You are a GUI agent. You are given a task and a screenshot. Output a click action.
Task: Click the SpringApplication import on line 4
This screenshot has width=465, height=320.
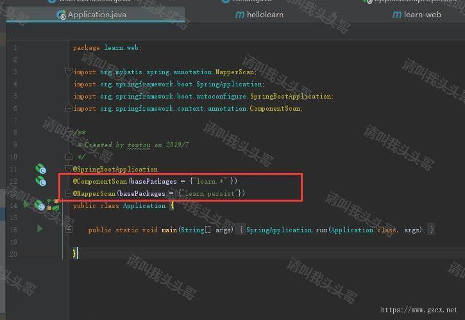click(x=229, y=84)
